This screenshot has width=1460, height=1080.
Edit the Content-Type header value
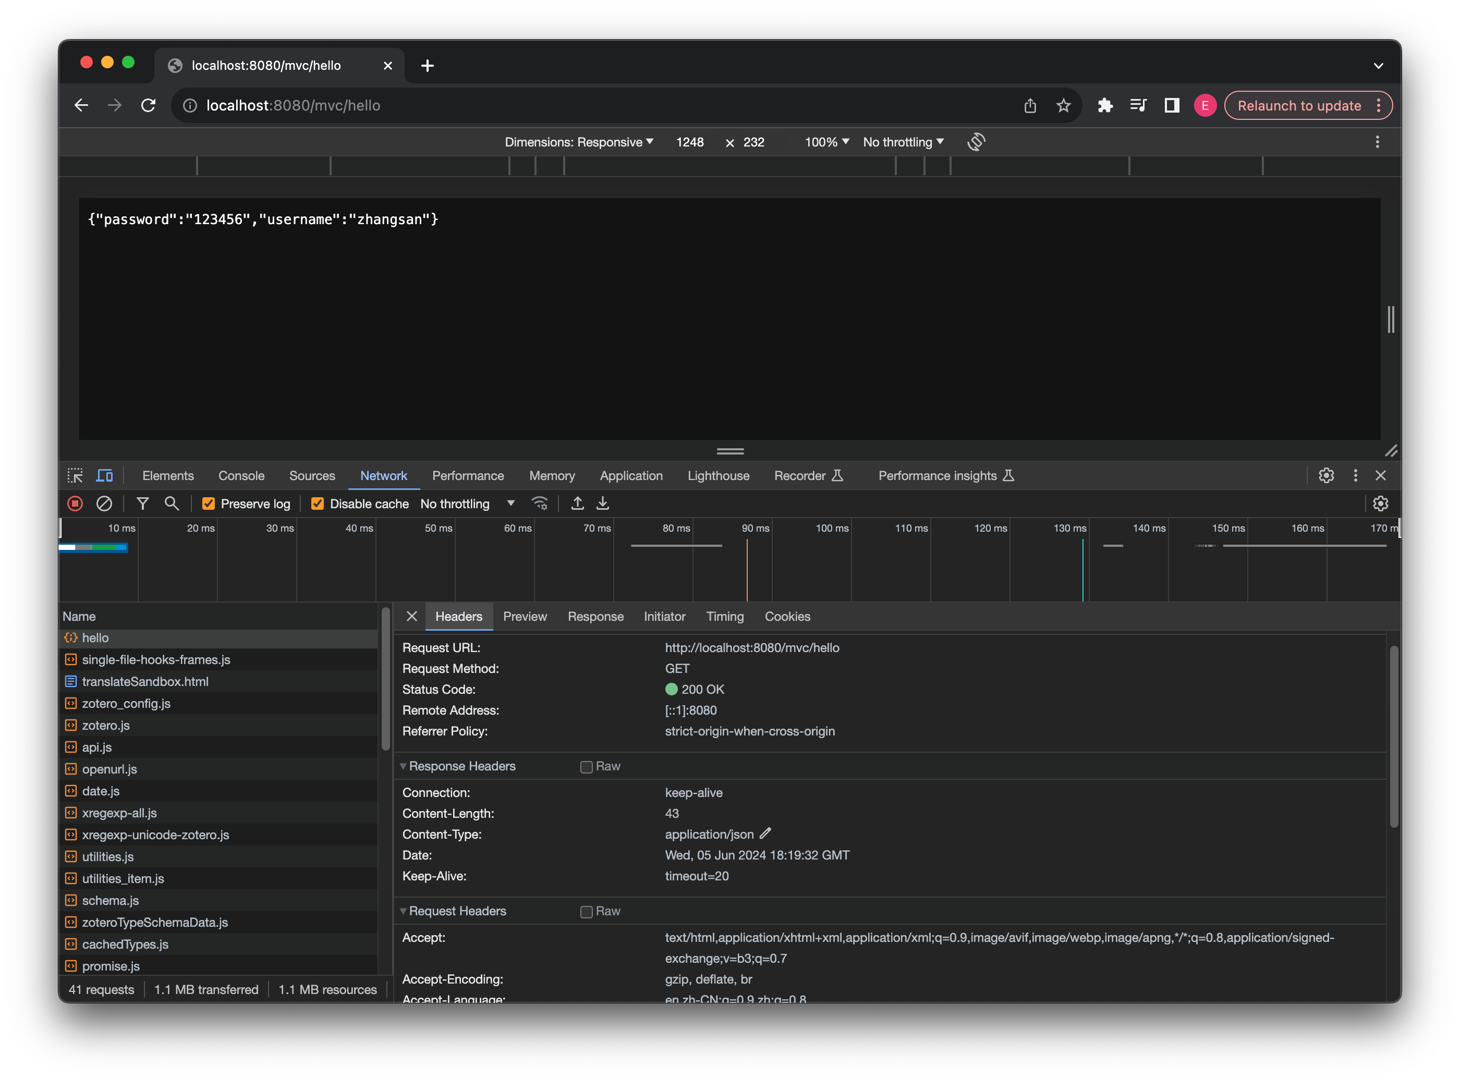(765, 834)
